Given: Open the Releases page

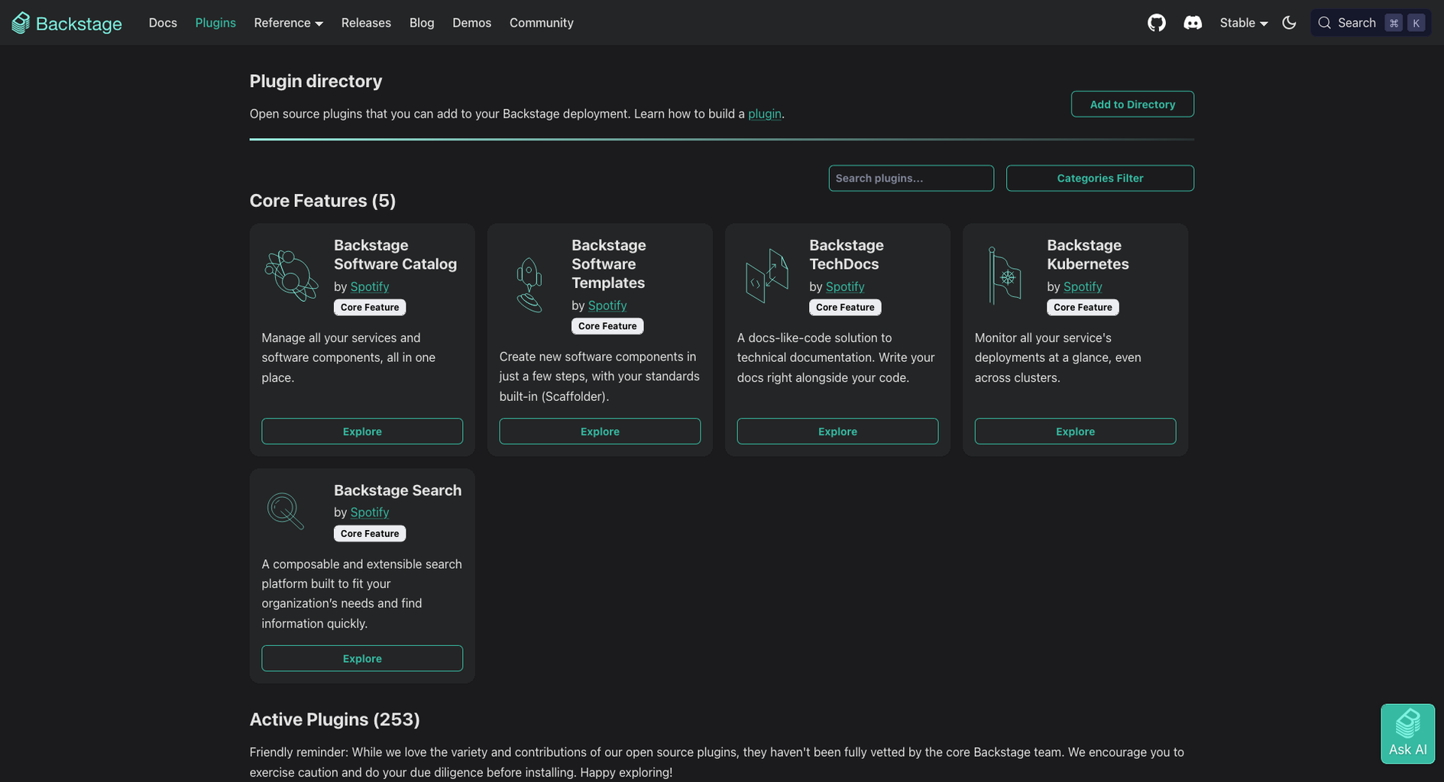Looking at the screenshot, I should (x=366, y=23).
